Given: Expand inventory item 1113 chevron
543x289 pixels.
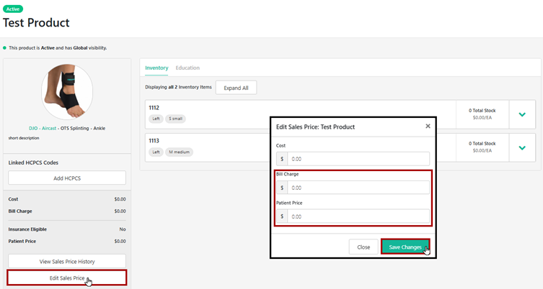Looking at the screenshot, I should pyautogui.click(x=522, y=148).
